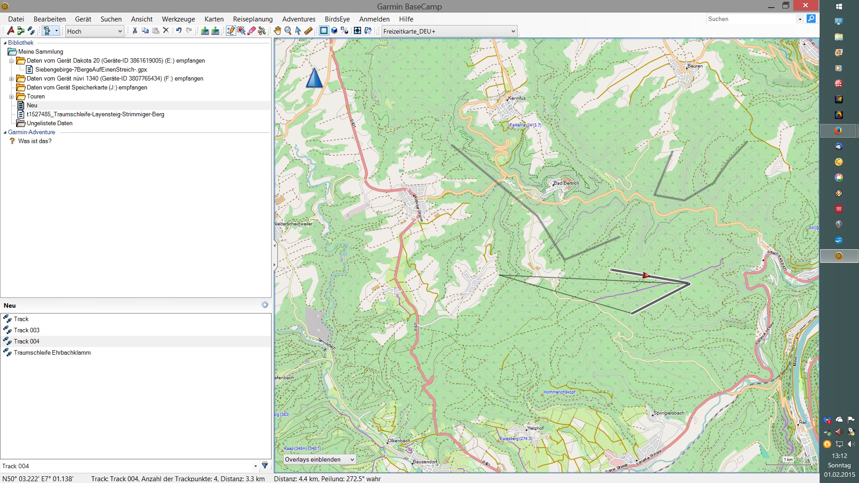Select the eraser tool in toolbar
859x483 pixels.
pyautogui.click(x=251, y=31)
